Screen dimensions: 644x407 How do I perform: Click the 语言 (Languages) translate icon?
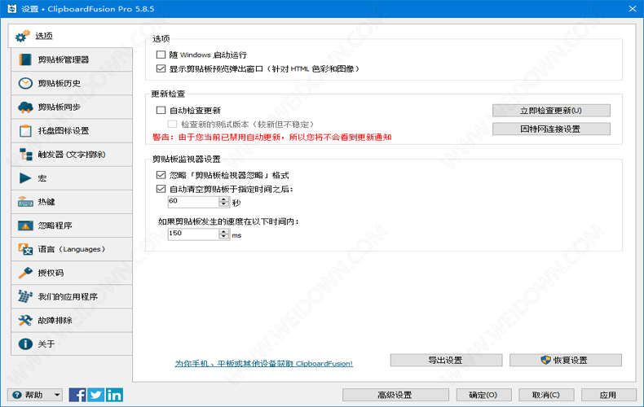25,249
